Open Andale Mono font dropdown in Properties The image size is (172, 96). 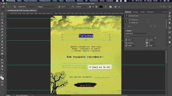point(147,34)
